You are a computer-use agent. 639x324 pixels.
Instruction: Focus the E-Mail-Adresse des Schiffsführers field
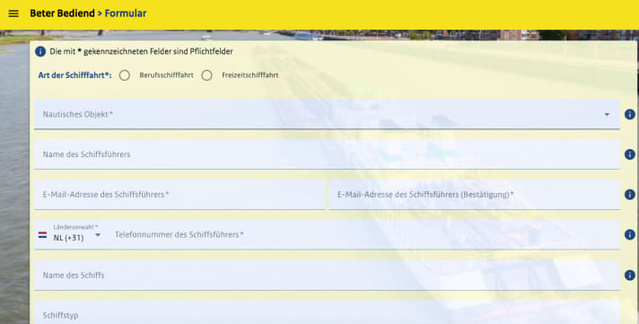pyautogui.click(x=179, y=195)
